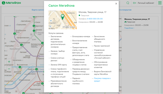
Task: Switch to the Карта покрытия tab
Action: (x=125, y=10)
